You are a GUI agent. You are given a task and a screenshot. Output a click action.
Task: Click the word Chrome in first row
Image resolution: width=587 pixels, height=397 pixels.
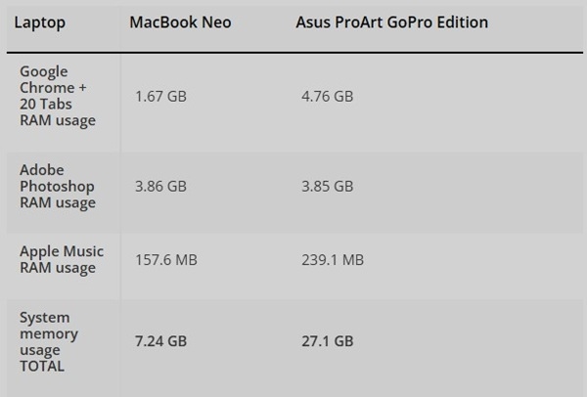tap(45, 88)
